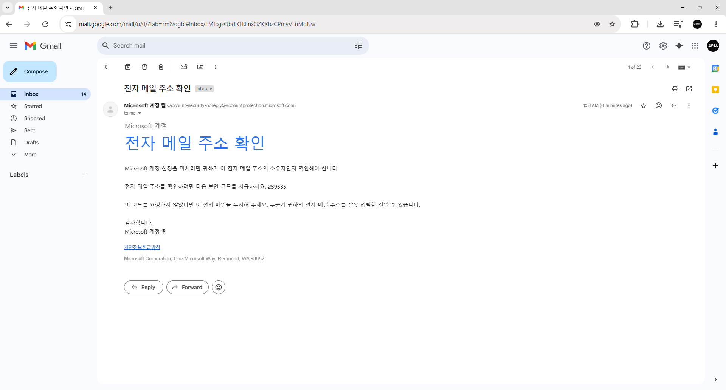The image size is (726, 390).
Task: Delete this email with the trash icon
Action: [161, 67]
